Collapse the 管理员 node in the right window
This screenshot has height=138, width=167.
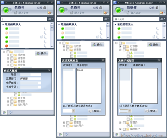tap(120, 123)
